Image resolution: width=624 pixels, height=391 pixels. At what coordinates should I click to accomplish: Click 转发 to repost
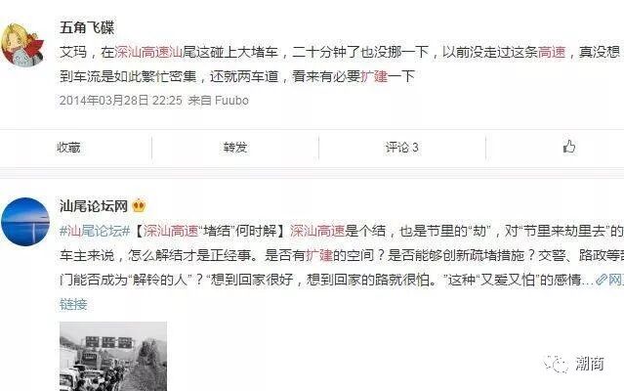[x=235, y=148]
